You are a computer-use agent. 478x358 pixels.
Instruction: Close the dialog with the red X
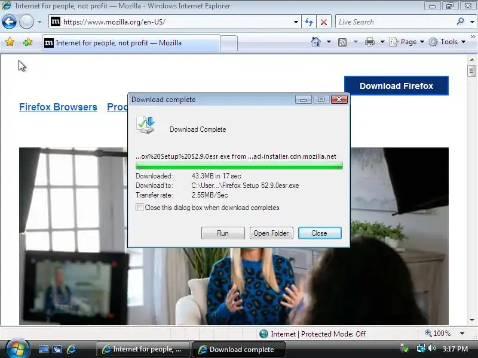pyautogui.click(x=339, y=100)
